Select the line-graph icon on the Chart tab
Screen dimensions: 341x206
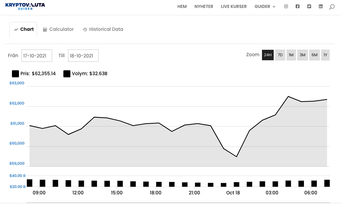(16, 29)
